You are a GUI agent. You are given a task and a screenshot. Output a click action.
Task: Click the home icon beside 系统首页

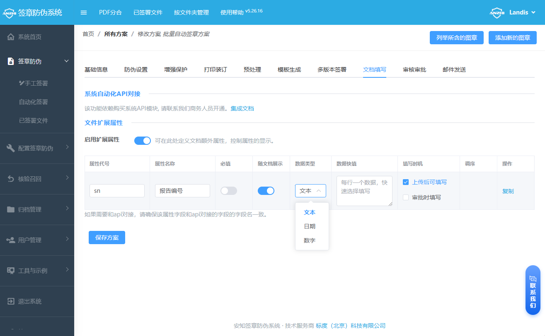tap(11, 37)
